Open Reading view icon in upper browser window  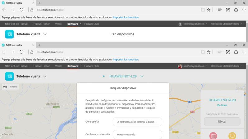pyautogui.click(x=203, y=10)
